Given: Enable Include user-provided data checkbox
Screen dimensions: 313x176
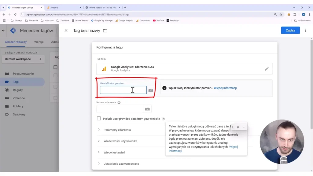Looking at the screenshot, I should (x=99, y=119).
